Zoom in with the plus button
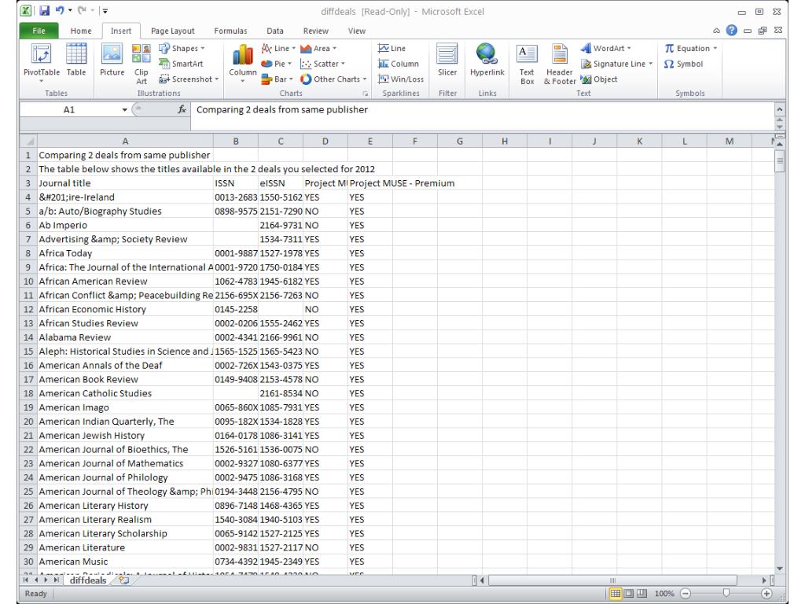 click(766, 593)
